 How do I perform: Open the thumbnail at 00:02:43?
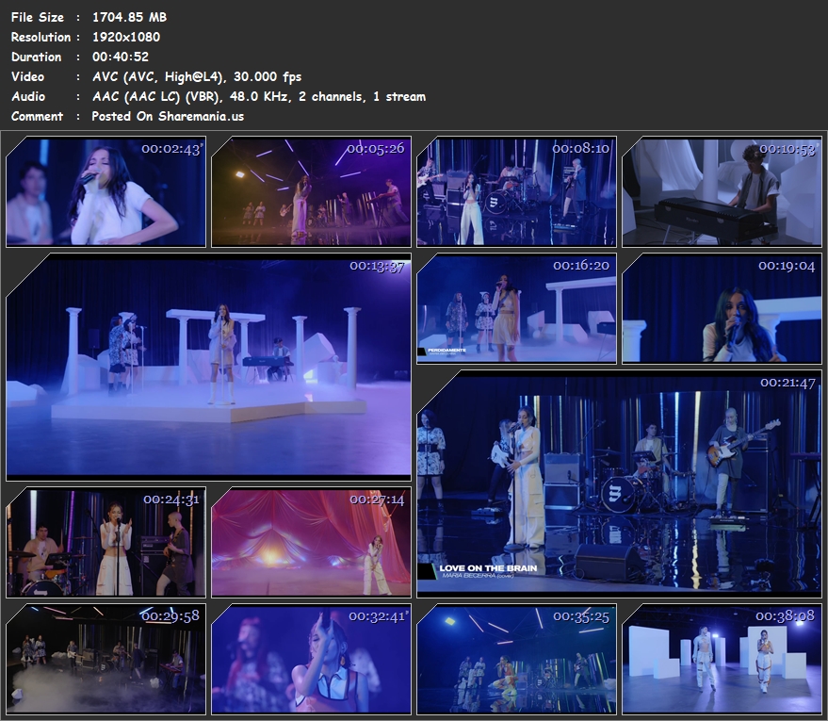click(106, 191)
